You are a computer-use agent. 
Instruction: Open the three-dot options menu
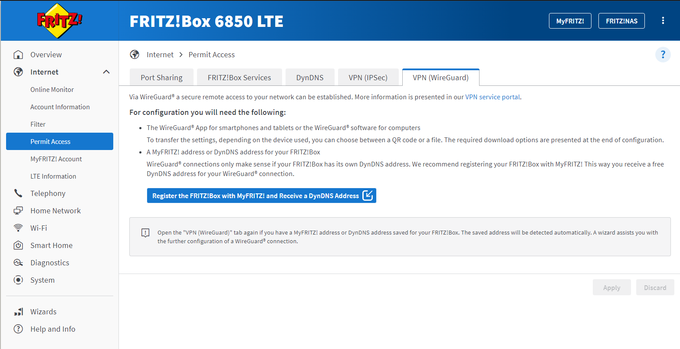click(663, 21)
